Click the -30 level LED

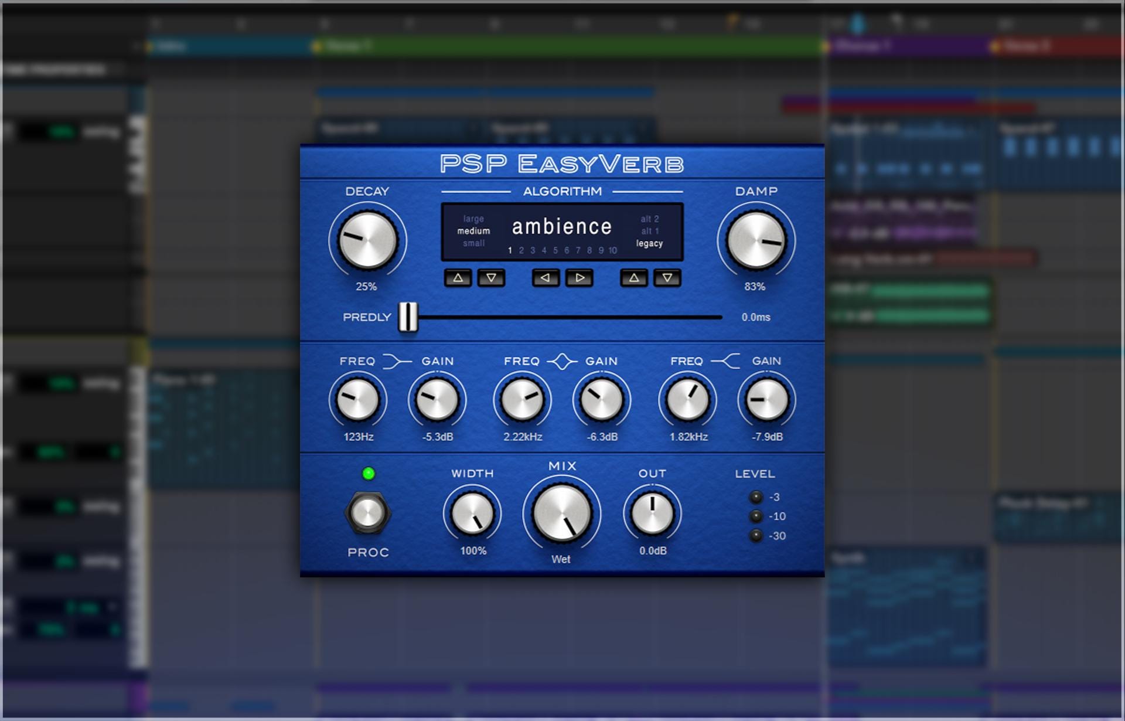[x=756, y=536]
